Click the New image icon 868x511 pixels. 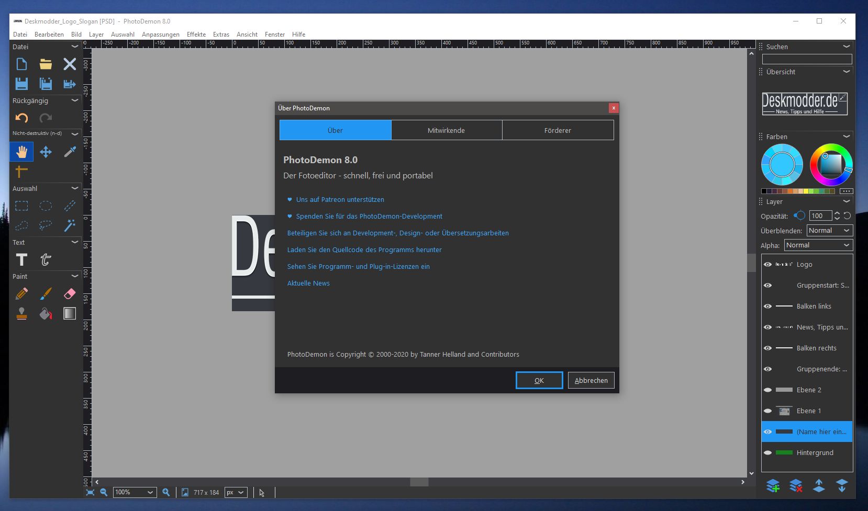point(21,64)
